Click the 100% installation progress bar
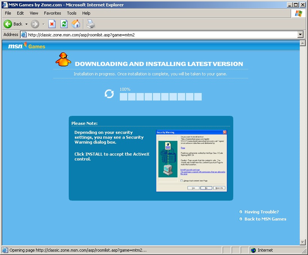Viewport: 308px width, 255px height. click(161, 97)
